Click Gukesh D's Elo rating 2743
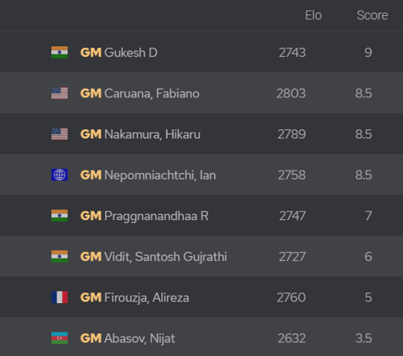This screenshot has height=356, width=403. pos(292,53)
